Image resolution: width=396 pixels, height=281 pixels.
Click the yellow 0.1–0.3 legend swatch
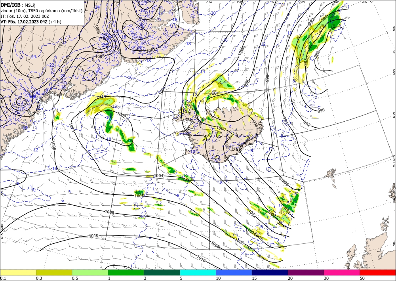tap(18, 272)
